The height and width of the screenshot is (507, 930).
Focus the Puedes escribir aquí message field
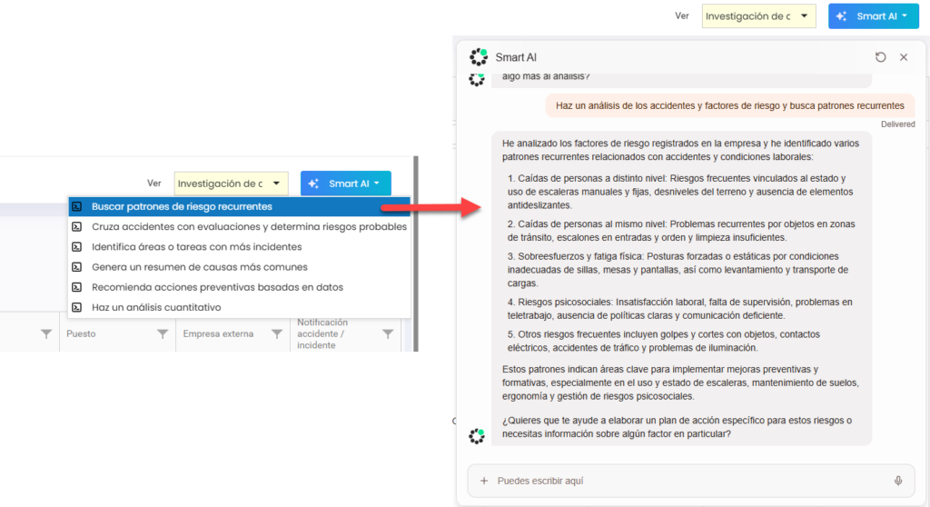(x=691, y=481)
